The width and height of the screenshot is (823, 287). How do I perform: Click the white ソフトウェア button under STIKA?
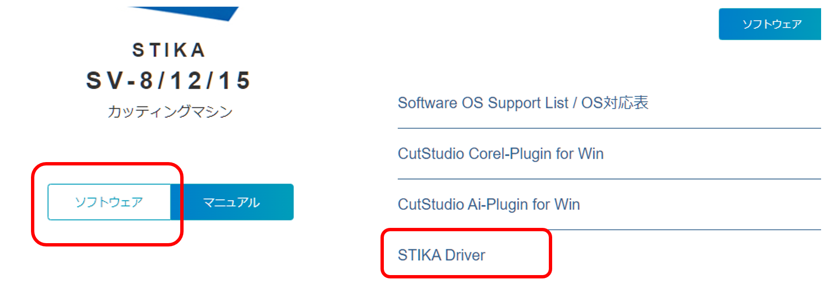109,202
